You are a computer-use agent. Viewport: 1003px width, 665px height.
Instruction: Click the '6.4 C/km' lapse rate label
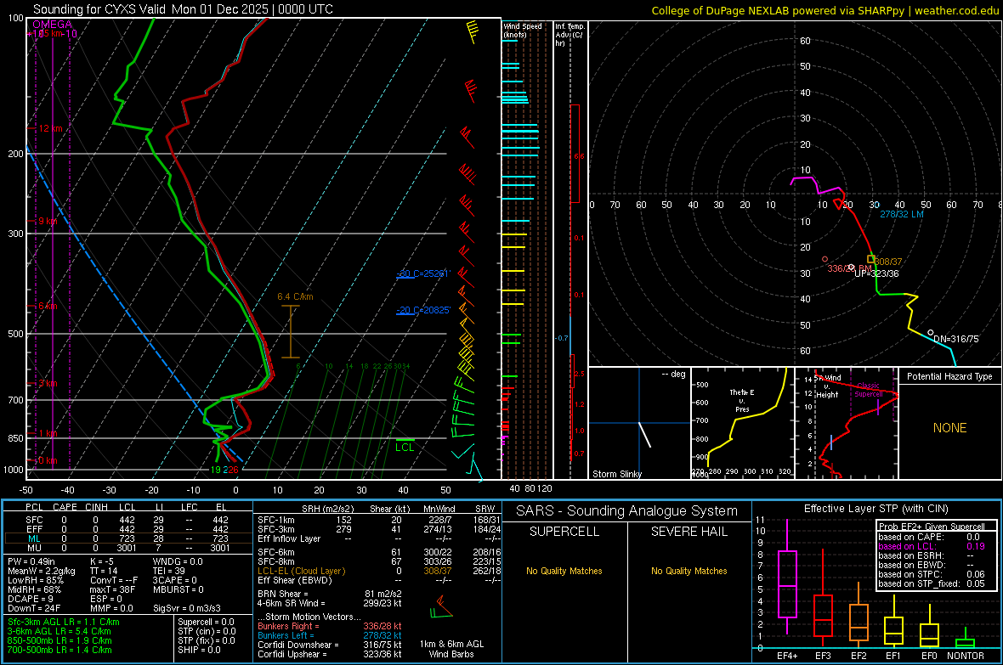[295, 296]
